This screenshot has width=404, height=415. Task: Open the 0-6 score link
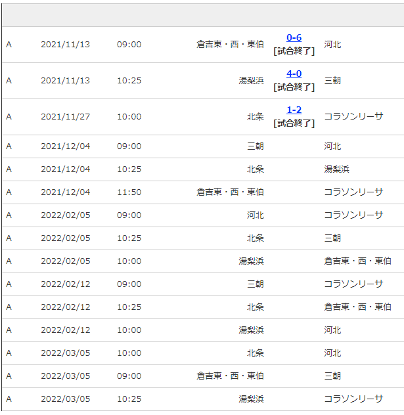click(294, 37)
